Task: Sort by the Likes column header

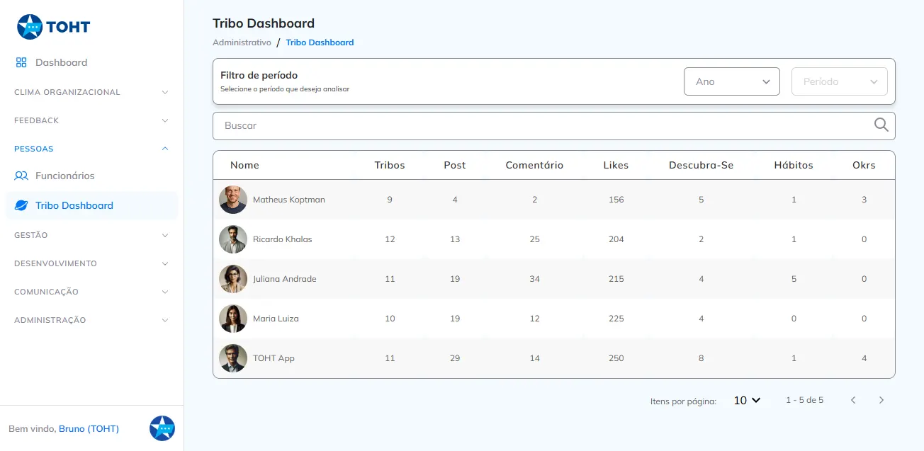Action: [616, 165]
